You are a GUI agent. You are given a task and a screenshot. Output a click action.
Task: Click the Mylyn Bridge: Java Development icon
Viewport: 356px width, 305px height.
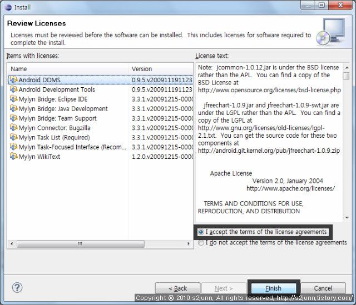tap(13, 108)
